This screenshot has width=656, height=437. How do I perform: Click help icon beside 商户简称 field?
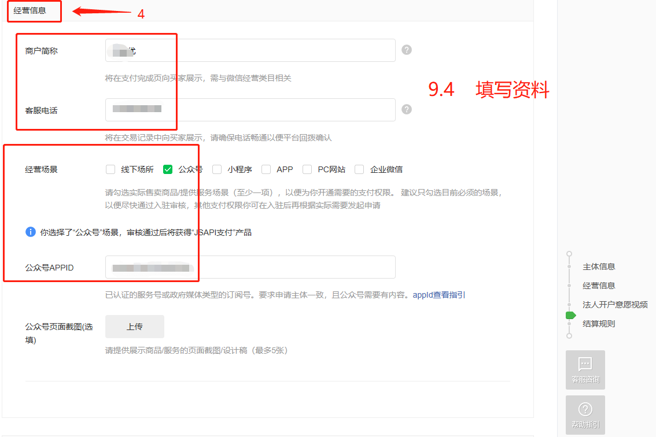point(407,50)
